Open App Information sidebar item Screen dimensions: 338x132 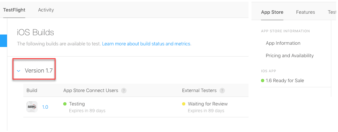[283, 43]
